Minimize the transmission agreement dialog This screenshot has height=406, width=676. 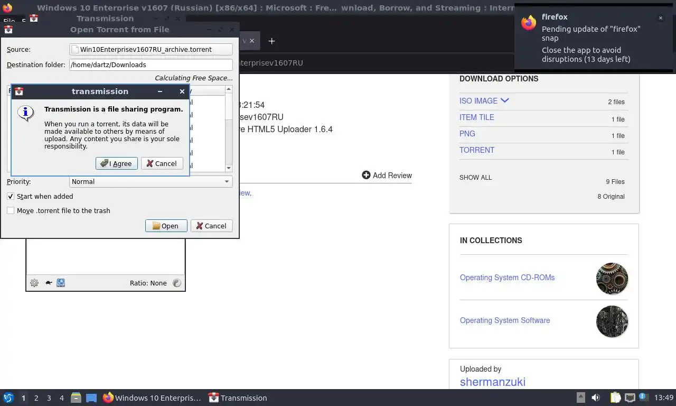point(160,91)
